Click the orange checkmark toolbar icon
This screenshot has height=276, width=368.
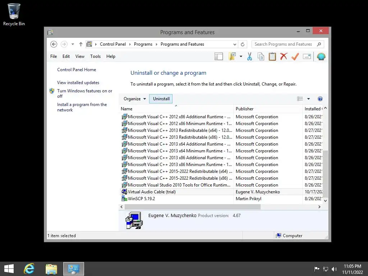[x=295, y=56]
